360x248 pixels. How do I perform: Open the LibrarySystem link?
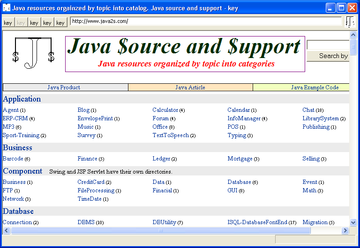(x=321, y=118)
